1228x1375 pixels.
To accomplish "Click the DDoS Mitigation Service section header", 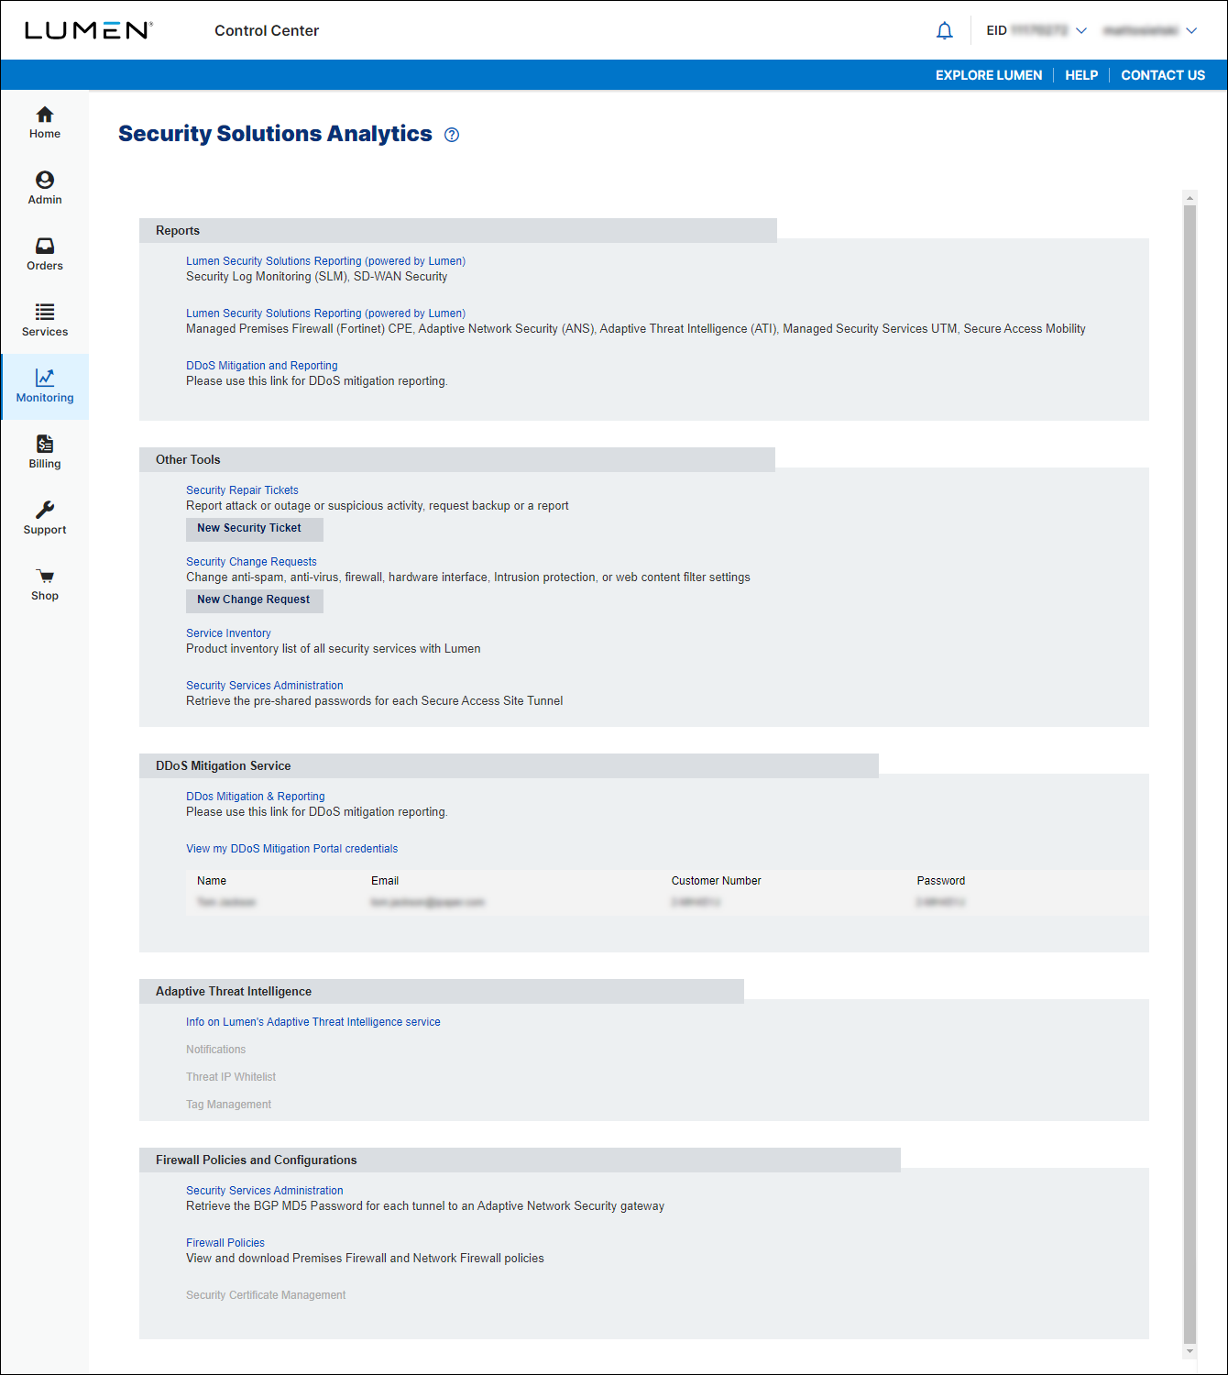I will click(x=509, y=765).
